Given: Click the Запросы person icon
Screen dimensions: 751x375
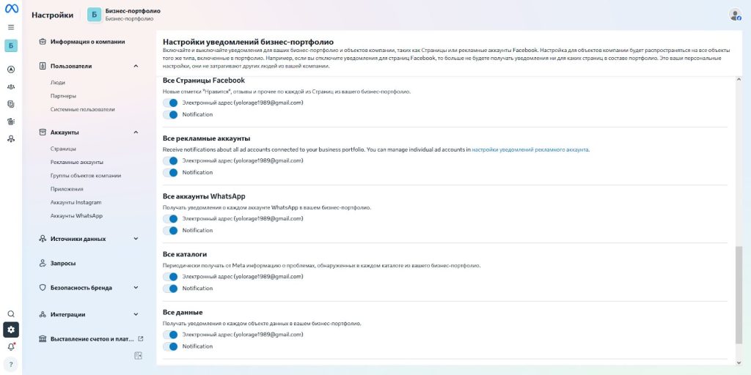Looking at the screenshot, I should (x=42, y=263).
